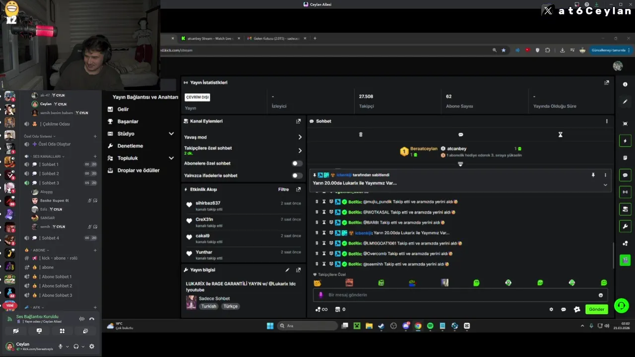Open Takipçilere özel sohbet settings arrow
This screenshot has height=357, width=635.
(300, 150)
